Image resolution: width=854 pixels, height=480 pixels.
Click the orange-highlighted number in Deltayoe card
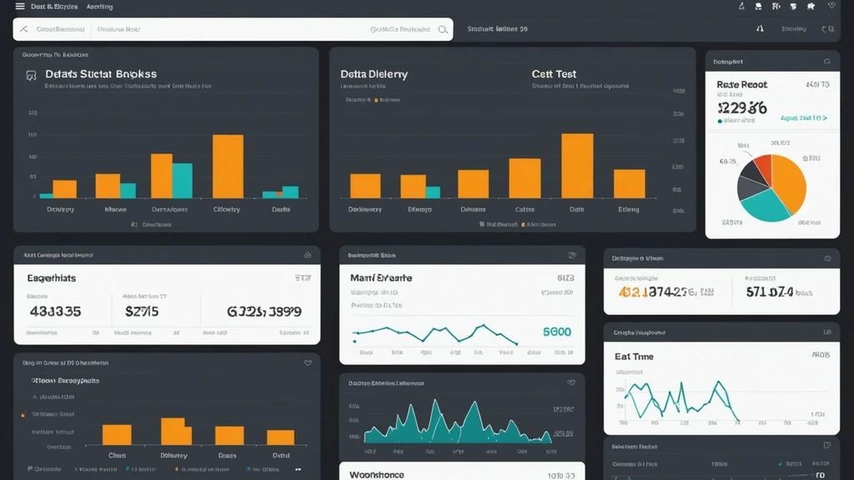[x=634, y=292]
